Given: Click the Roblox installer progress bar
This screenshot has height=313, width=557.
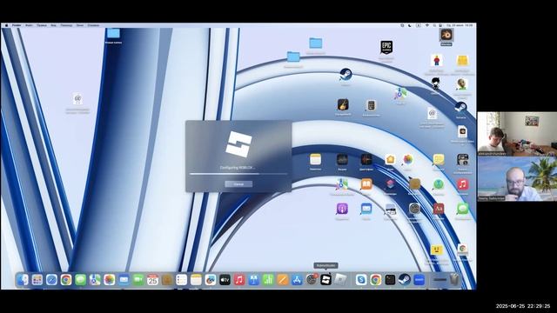Looking at the screenshot, I should tap(238, 174).
